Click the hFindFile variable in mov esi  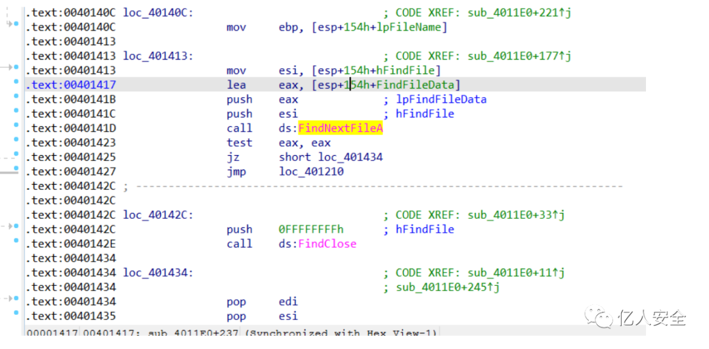pos(406,70)
